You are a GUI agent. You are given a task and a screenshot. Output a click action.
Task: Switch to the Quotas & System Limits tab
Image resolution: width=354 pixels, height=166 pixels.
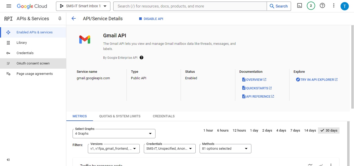click(120, 116)
